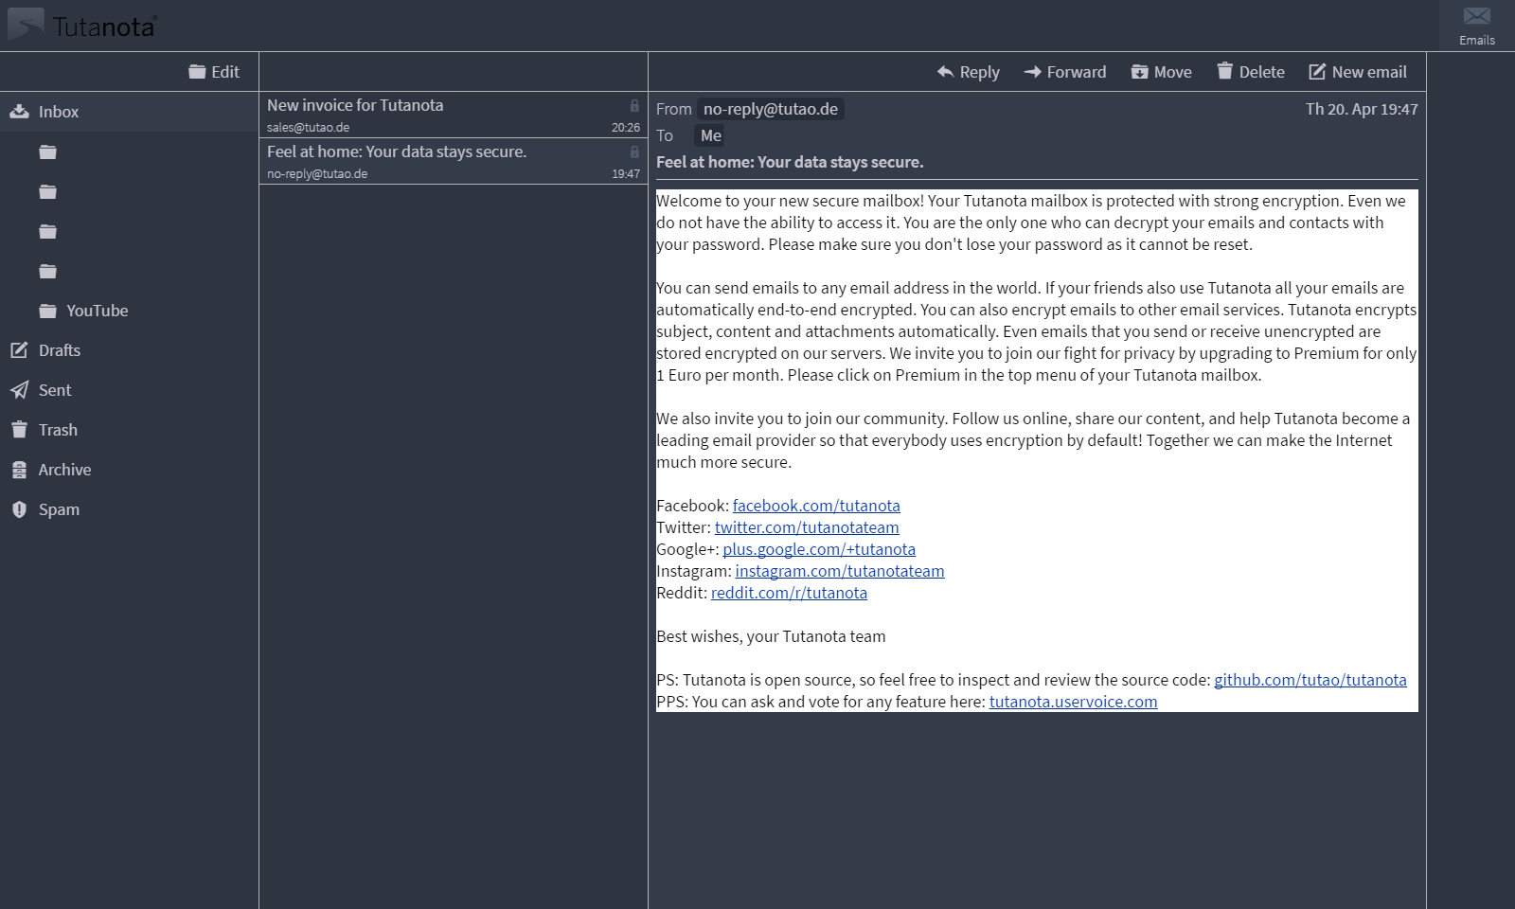Viewport: 1515px width, 909px height.
Task: Delete the open email
Action: click(1251, 72)
